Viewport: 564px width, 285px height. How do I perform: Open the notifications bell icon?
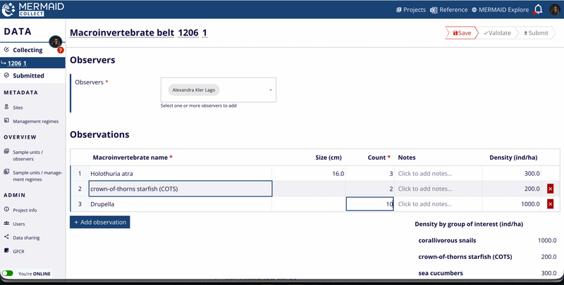[538, 9]
